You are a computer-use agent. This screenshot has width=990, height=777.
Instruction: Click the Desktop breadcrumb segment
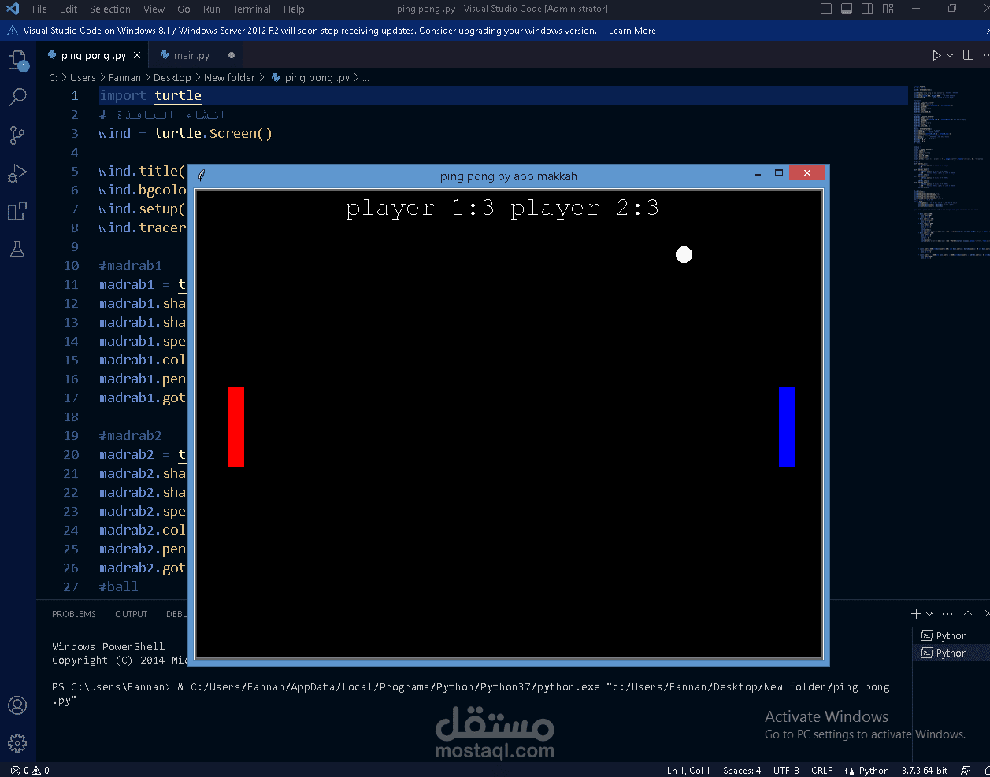172,77
